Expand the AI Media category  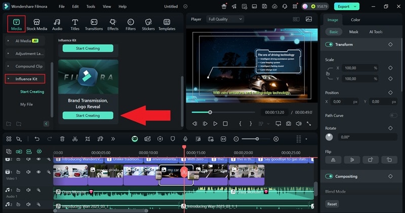(8, 41)
